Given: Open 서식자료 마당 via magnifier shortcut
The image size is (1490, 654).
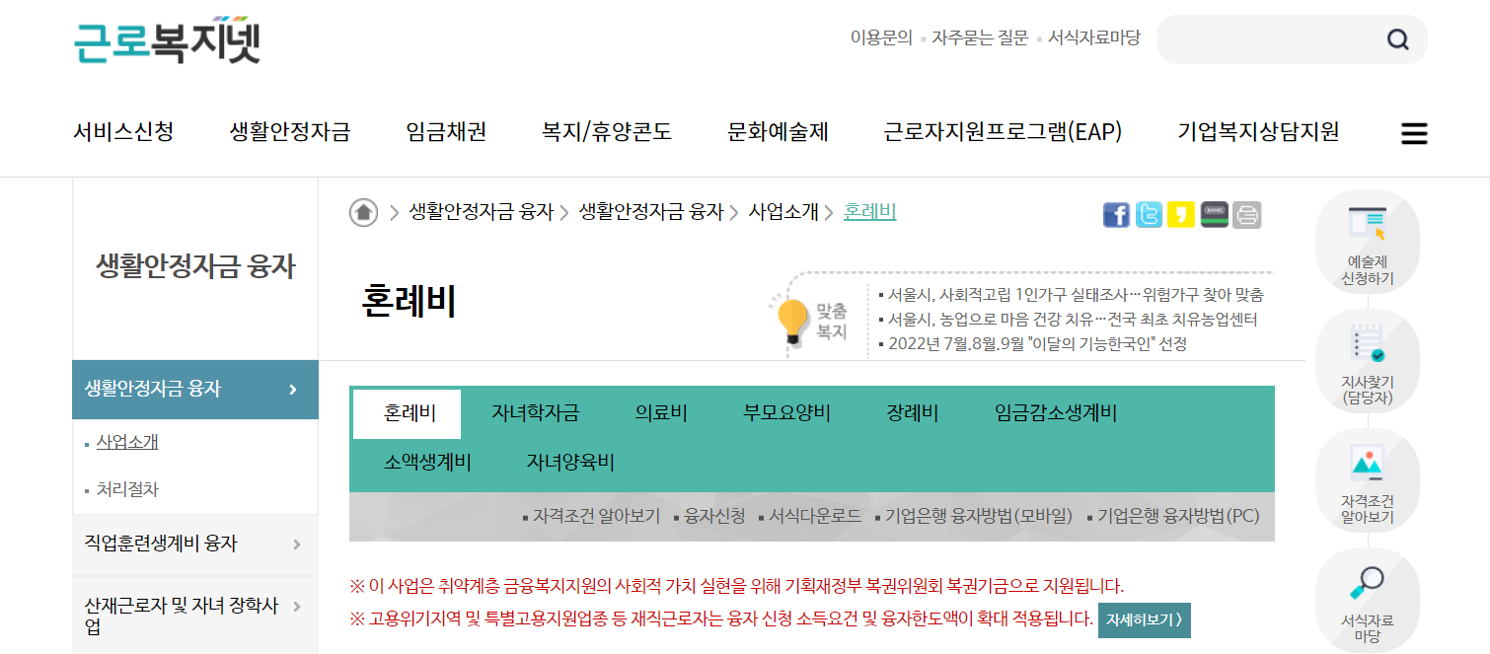Looking at the screenshot, I should click(1368, 600).
